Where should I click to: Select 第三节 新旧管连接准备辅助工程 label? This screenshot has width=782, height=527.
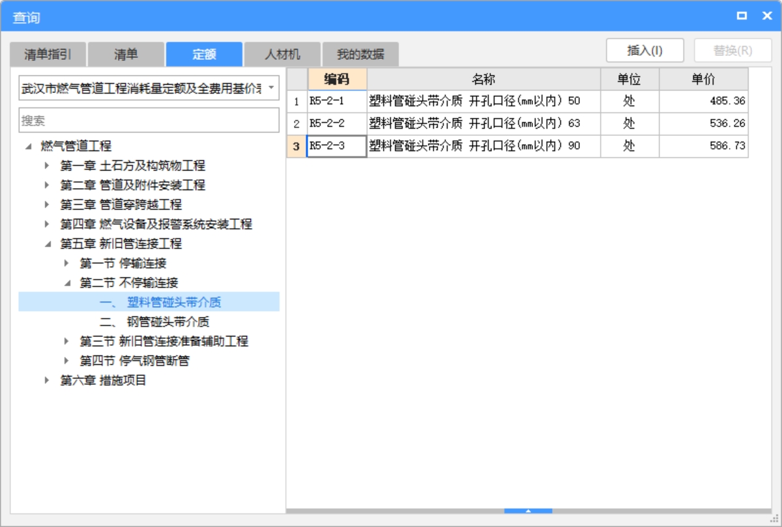tap(164, 342)
